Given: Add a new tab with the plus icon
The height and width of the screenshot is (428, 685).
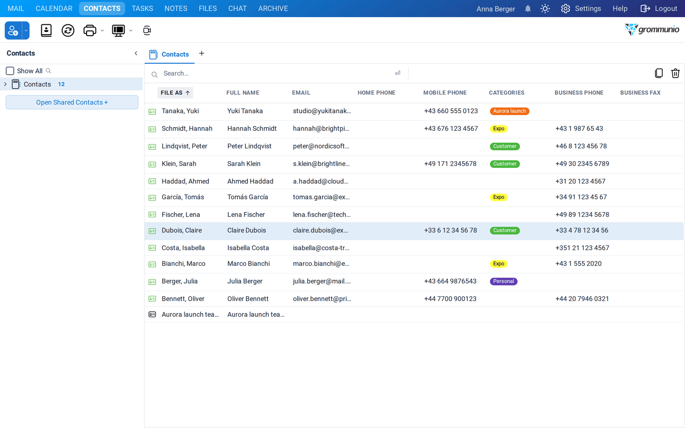Looking at the screenshot, I should coord(202,53).
